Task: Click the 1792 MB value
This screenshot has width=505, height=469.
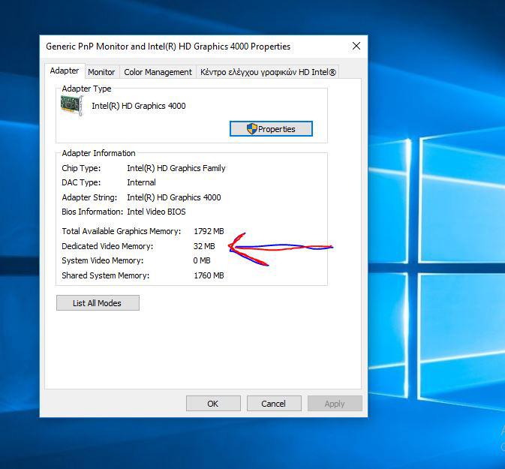Action: 209,231
